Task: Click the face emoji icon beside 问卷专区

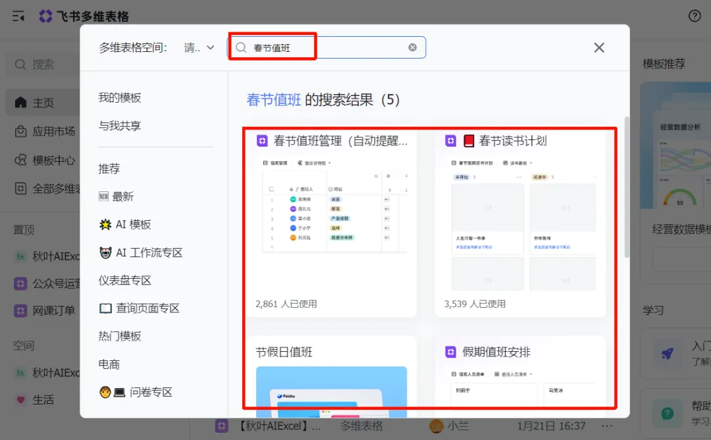Action: pyautogui.click(x=105, y=393)
